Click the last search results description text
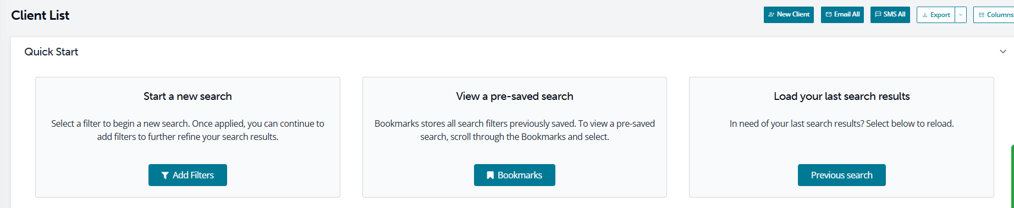Image resolution: width=1014 pixels, height=208 pixels. [841, 123]
